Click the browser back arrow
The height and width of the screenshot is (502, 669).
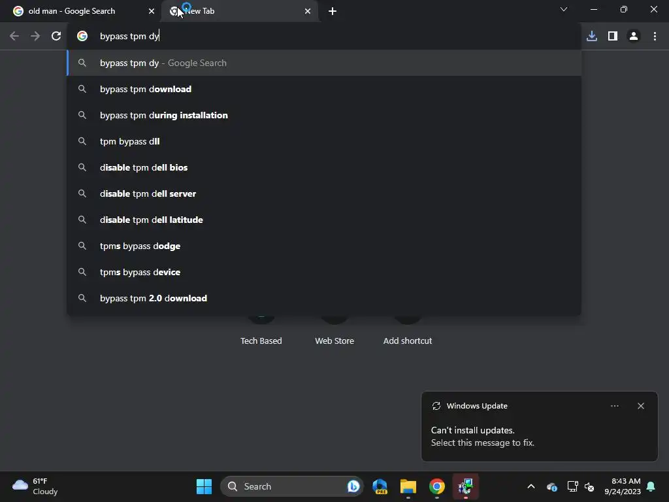(x=14, y=36)
